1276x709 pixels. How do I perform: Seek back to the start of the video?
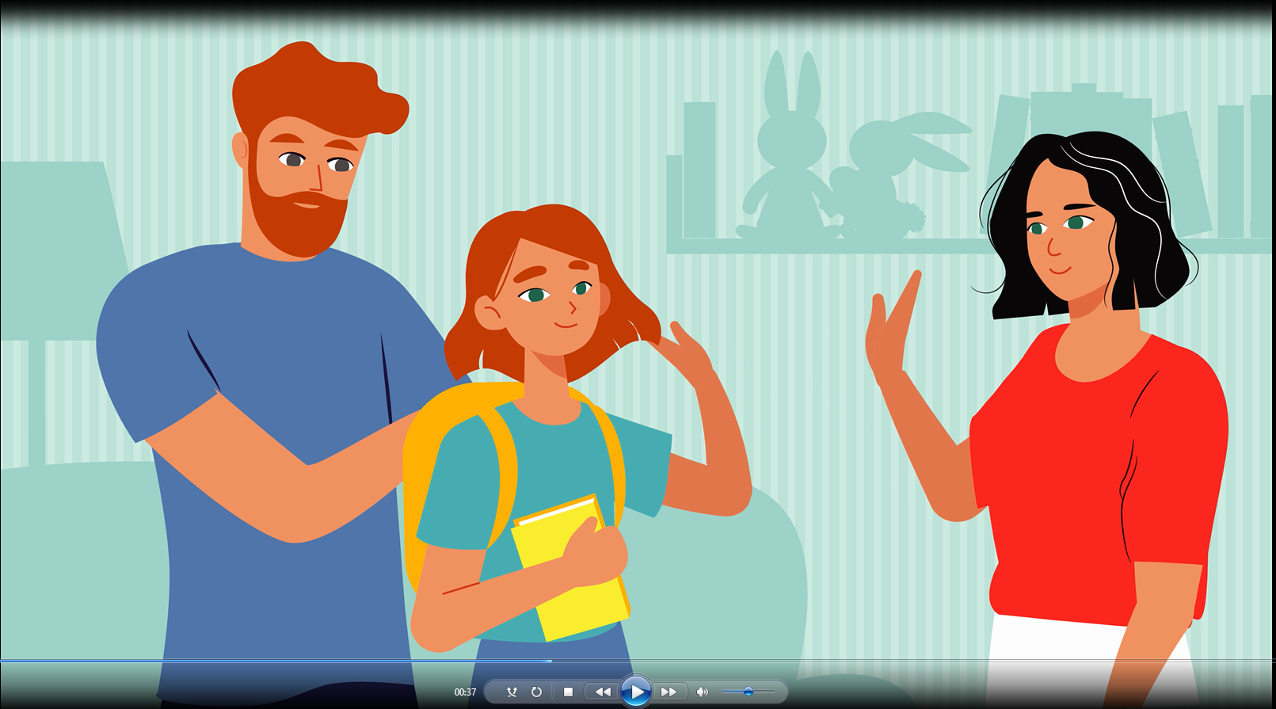(2, 661)
